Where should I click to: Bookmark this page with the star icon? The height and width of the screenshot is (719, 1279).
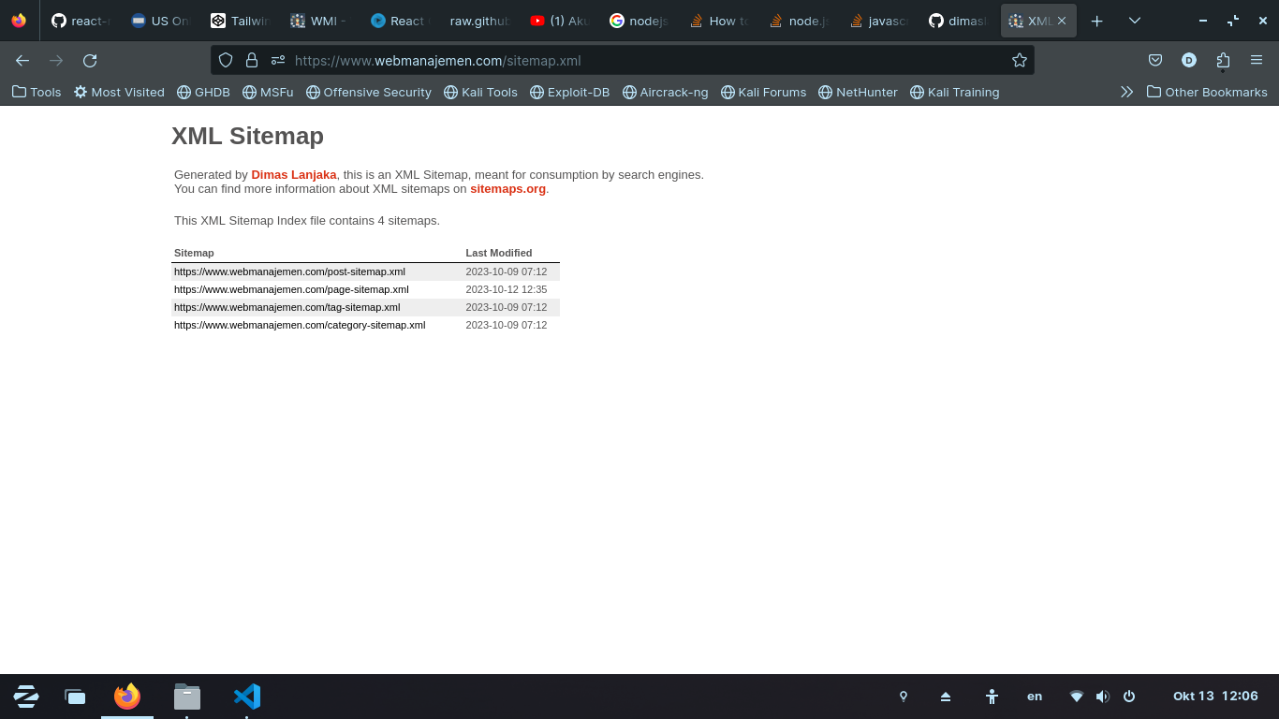point(1019,60)
